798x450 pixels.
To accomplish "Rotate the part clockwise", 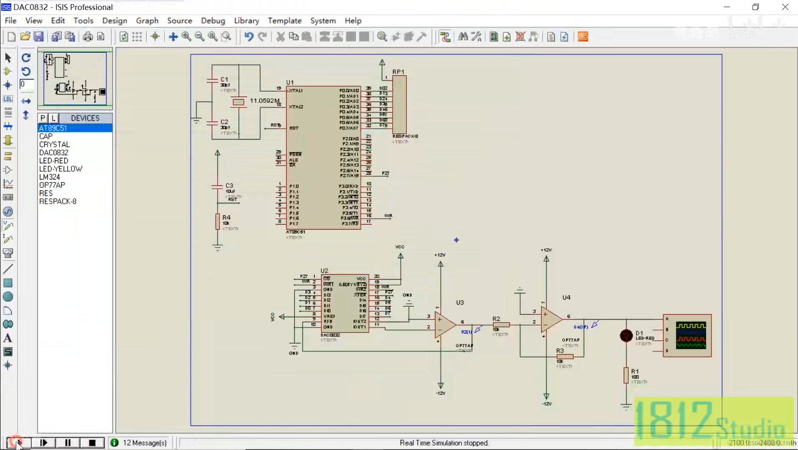I will click(26, 57).
